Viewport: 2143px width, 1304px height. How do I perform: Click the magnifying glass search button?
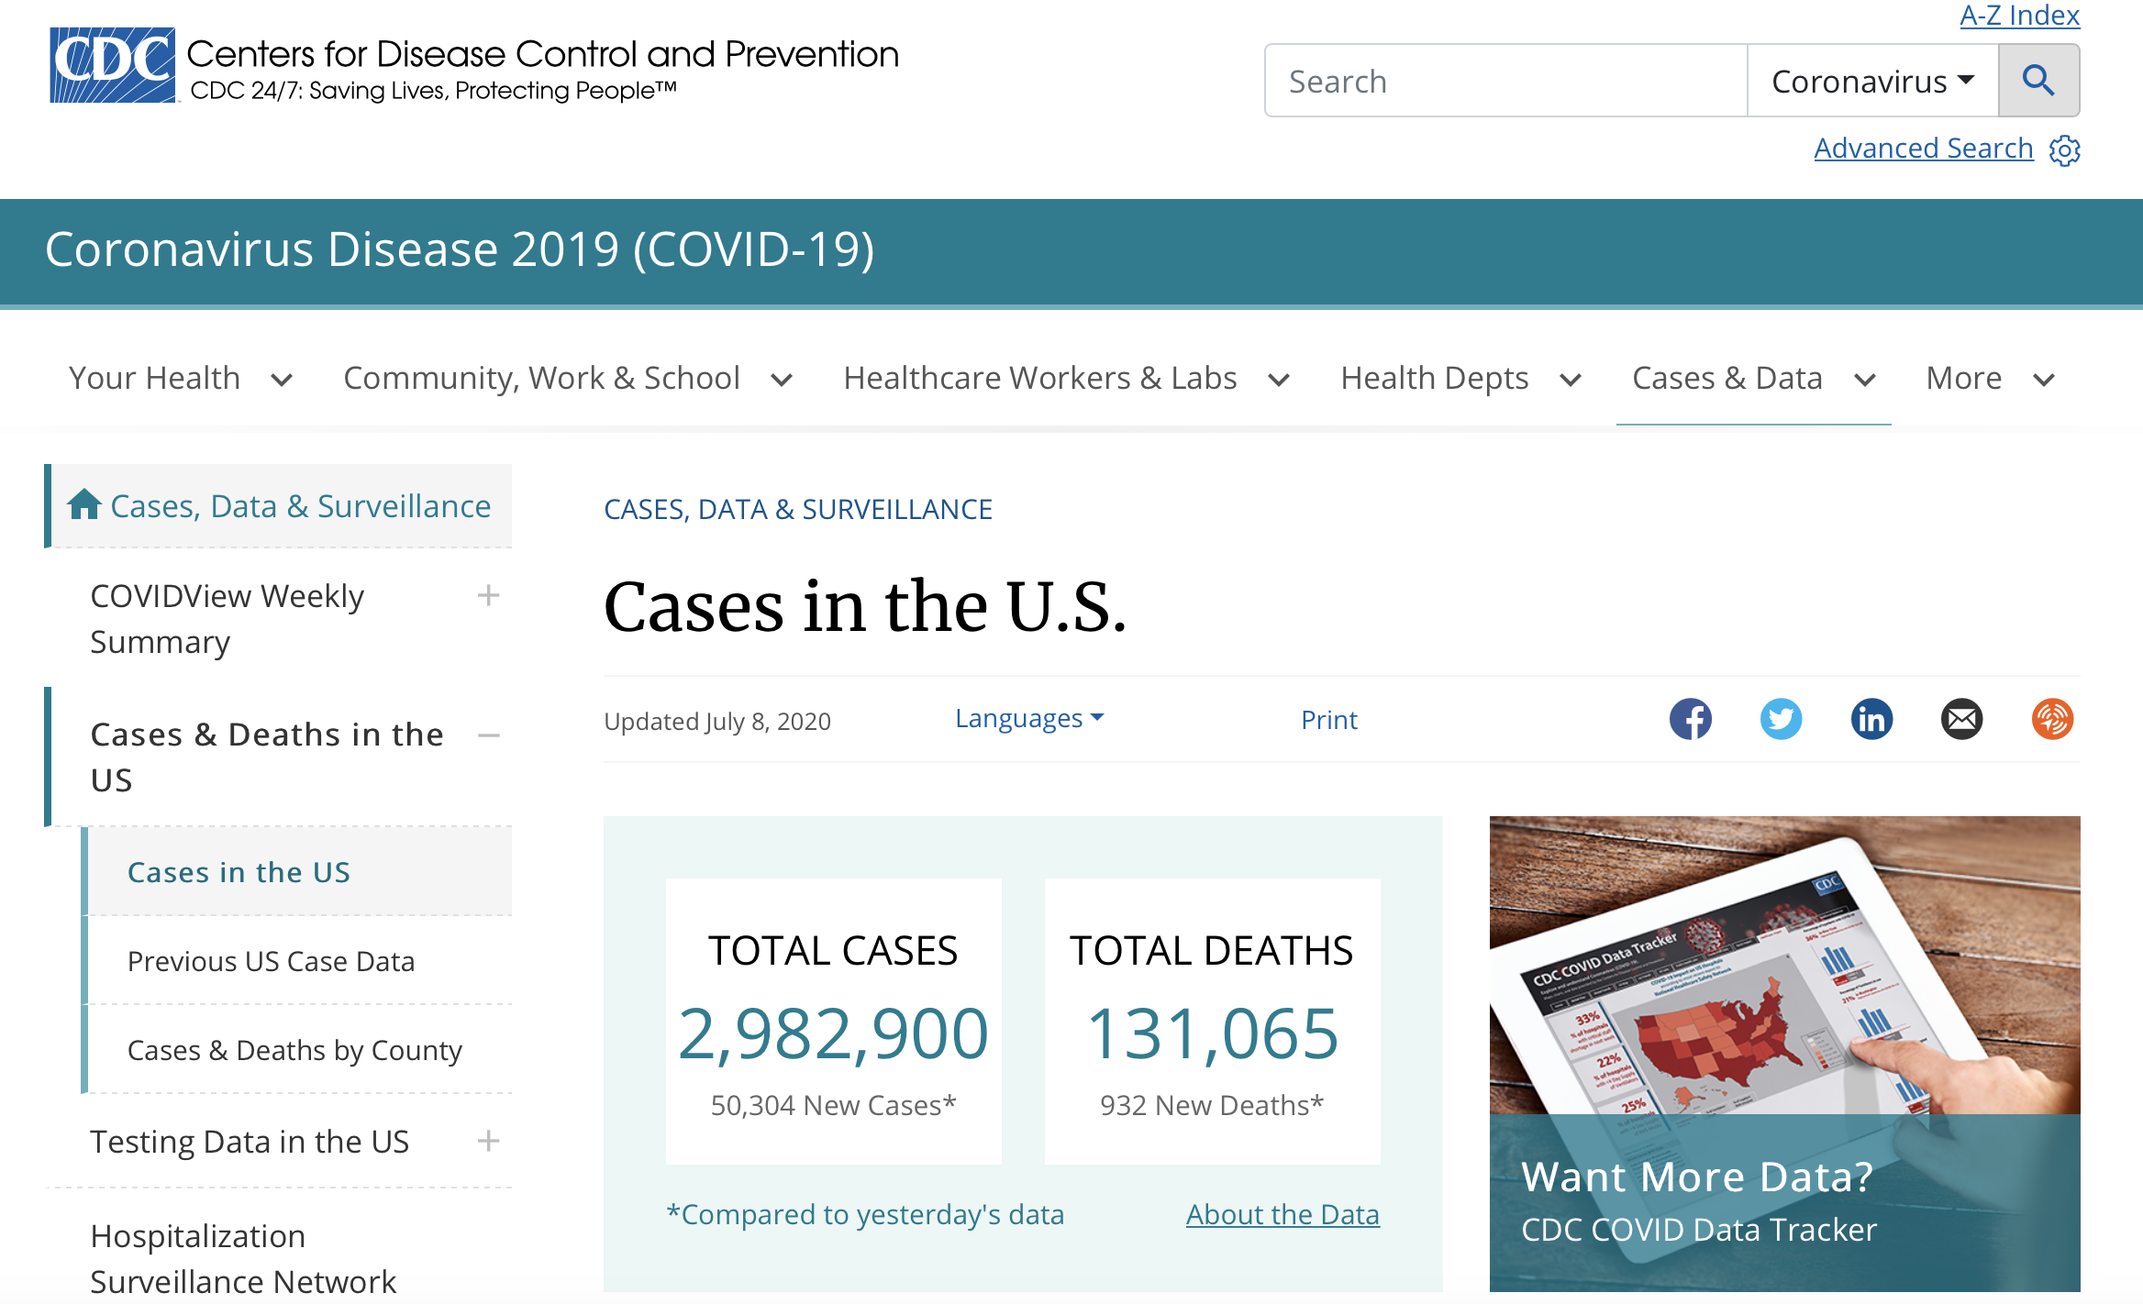click(x=2038, y=81)
